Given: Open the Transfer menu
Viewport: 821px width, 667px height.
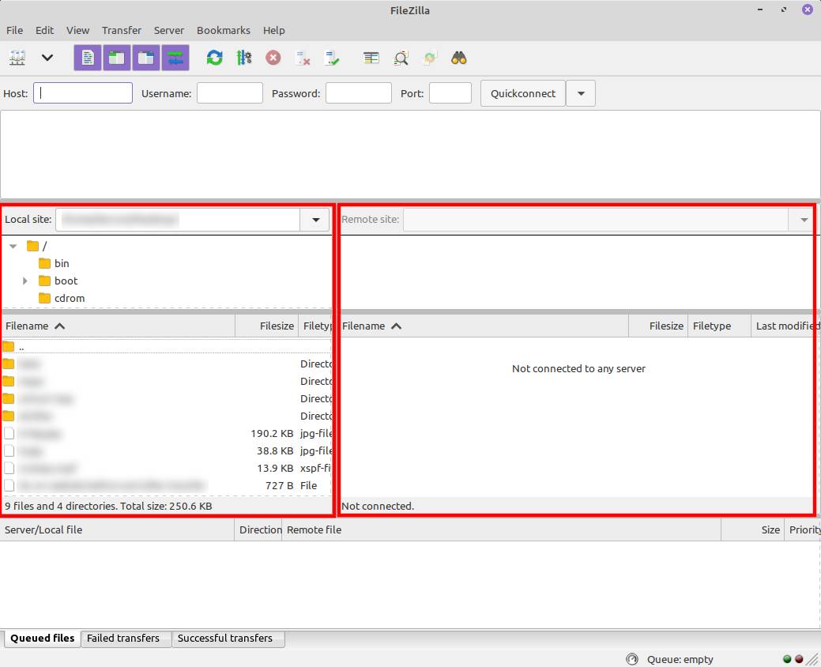Looking at the screenshot, I should (122, 30).
